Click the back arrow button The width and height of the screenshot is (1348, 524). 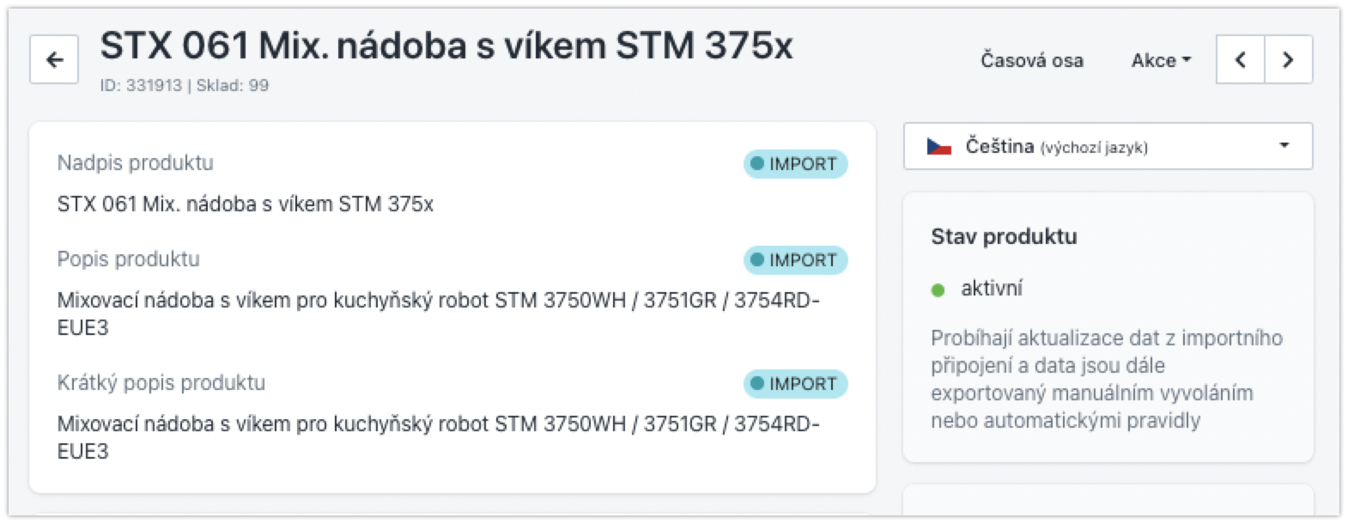point(54,59)
